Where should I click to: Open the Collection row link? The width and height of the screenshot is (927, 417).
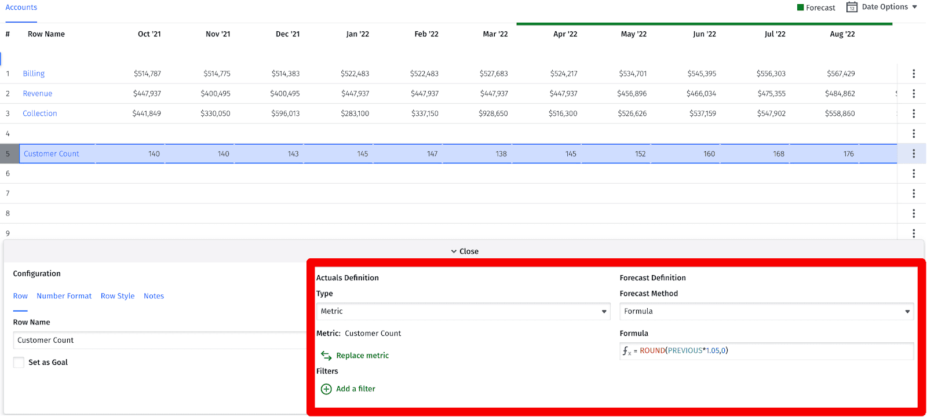point(40,114)
